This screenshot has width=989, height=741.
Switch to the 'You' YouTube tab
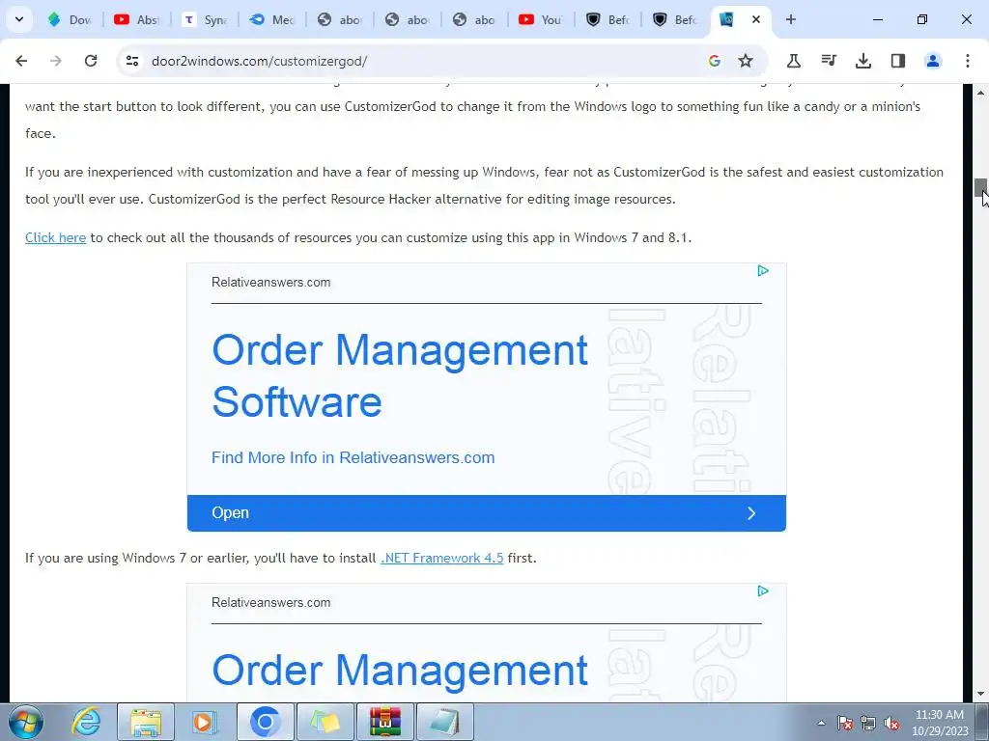(541, 19)
